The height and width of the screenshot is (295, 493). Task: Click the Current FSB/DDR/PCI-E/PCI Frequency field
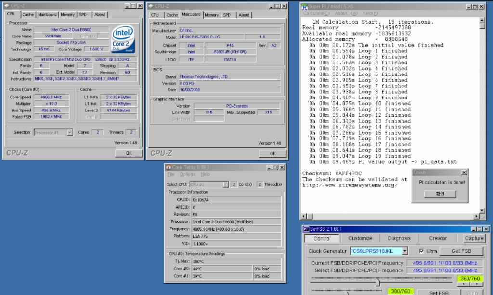[445, 263]
